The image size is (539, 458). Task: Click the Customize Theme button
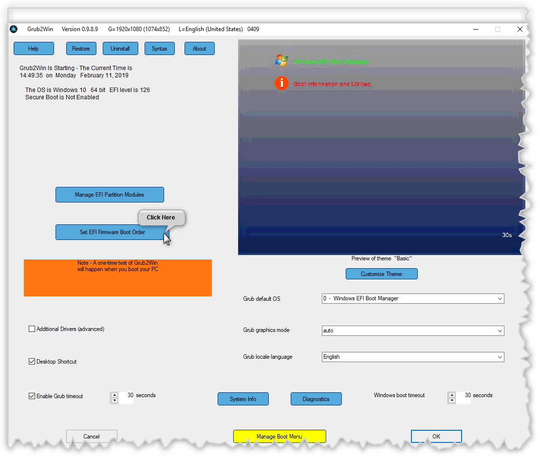click(x=382, y=274)
